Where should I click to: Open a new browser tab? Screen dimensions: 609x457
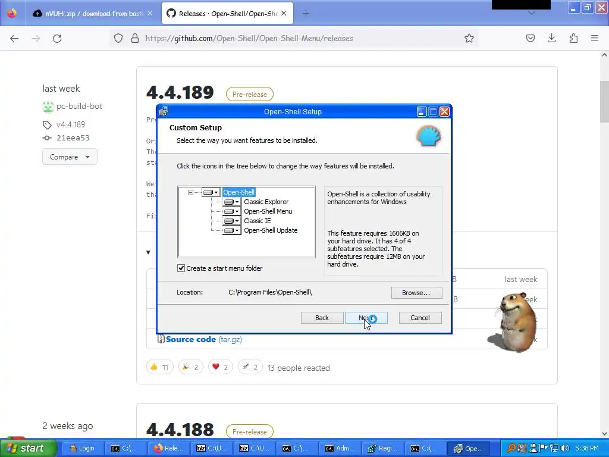pos(306,14)
